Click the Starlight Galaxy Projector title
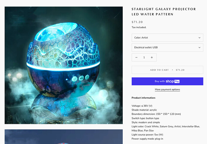207x144 pixels. tap(164, 12)
